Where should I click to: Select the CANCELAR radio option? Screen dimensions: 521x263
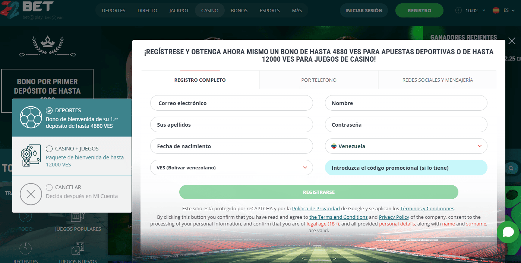[49, 187]
